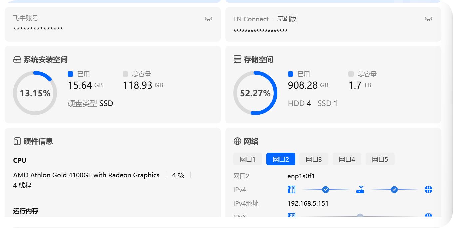Viewport: 453px width, 228px height.
Task: Click the globe icon on the IPv6 row
Action: tap(428, 216)
